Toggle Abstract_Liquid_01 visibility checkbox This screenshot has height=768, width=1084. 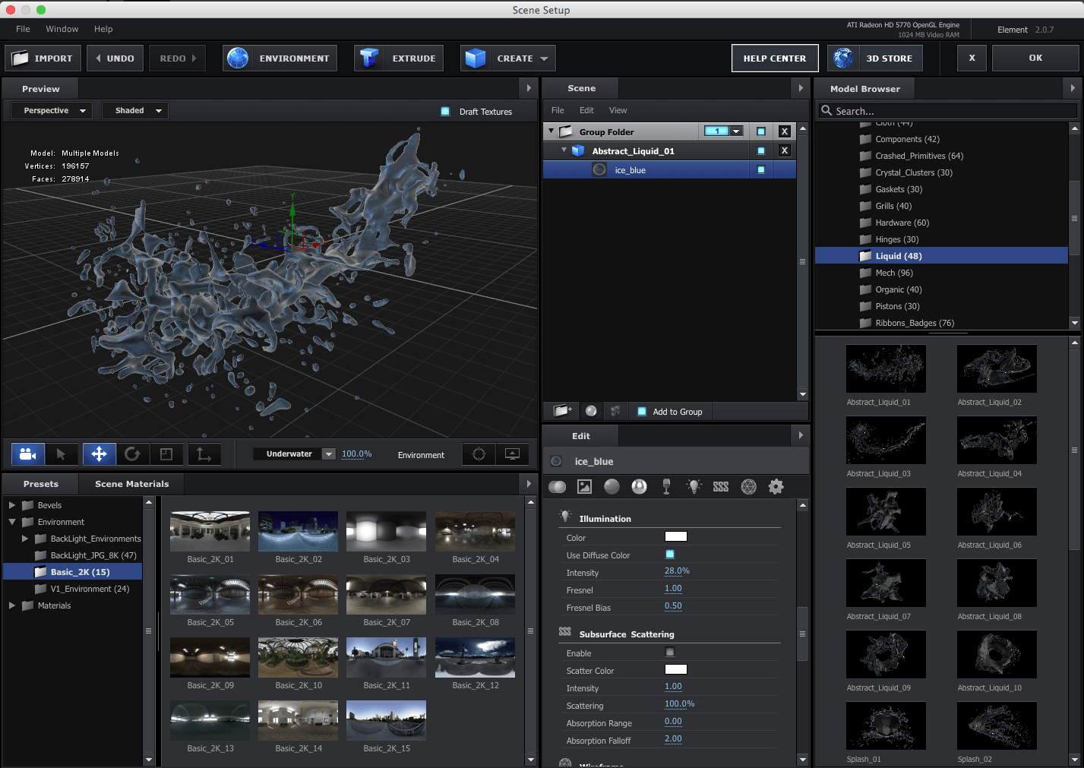point(761,150)
